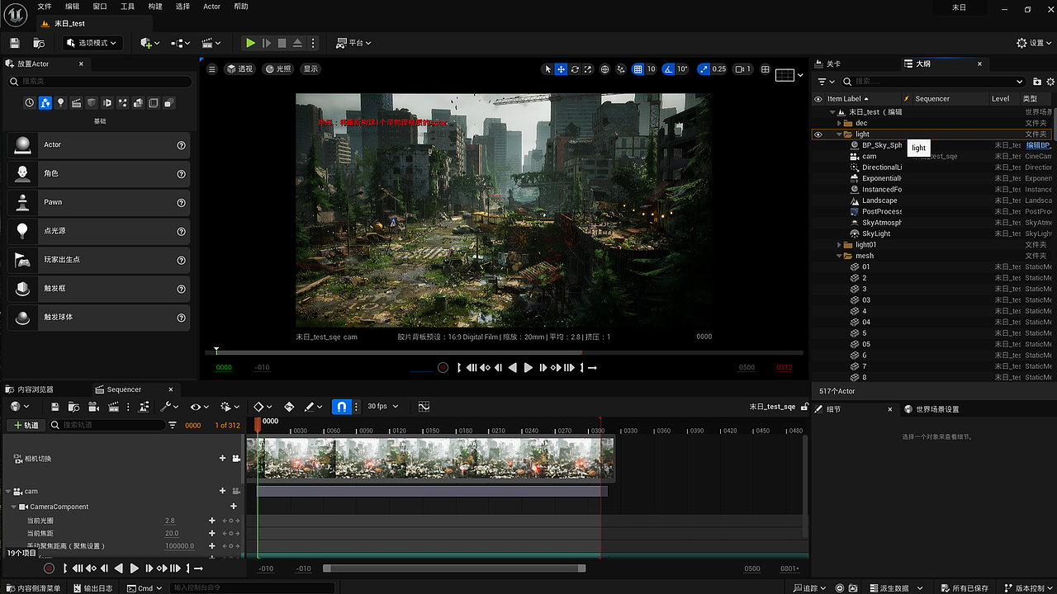The image size is (1057, 594).
Task: Add a section to the 相机切换 track
Action: tap(222, 459)
